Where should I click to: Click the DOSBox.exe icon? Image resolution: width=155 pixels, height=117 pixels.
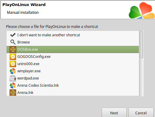pyautogui.click(x=13, y=49)
